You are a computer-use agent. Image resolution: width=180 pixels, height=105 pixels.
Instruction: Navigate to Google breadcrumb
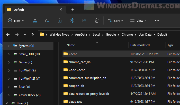(111, 35)
